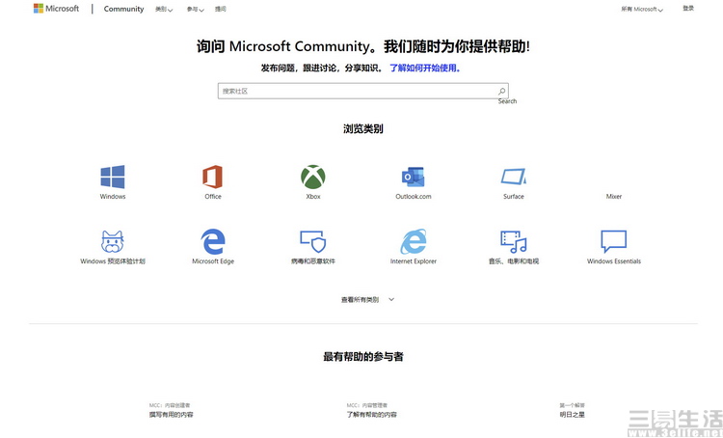
Task: Select the Windows Essentials chat bubble icon
Action: 614,241
